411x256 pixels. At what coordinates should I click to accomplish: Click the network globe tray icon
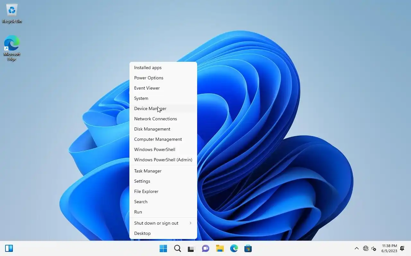[x=365, y=248]
